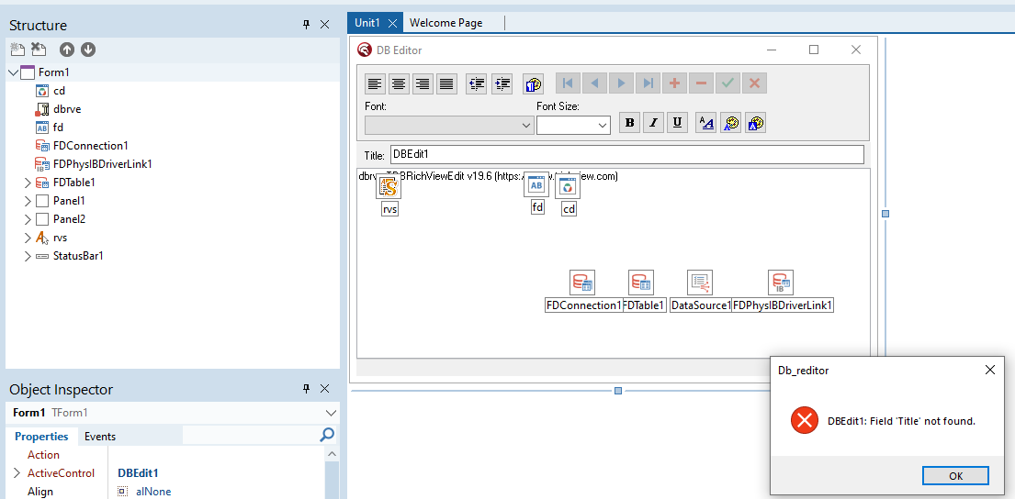The height and width of the screenshot is (499, 1015).
Task: Click the text color palette button
Action: (731, 123)
